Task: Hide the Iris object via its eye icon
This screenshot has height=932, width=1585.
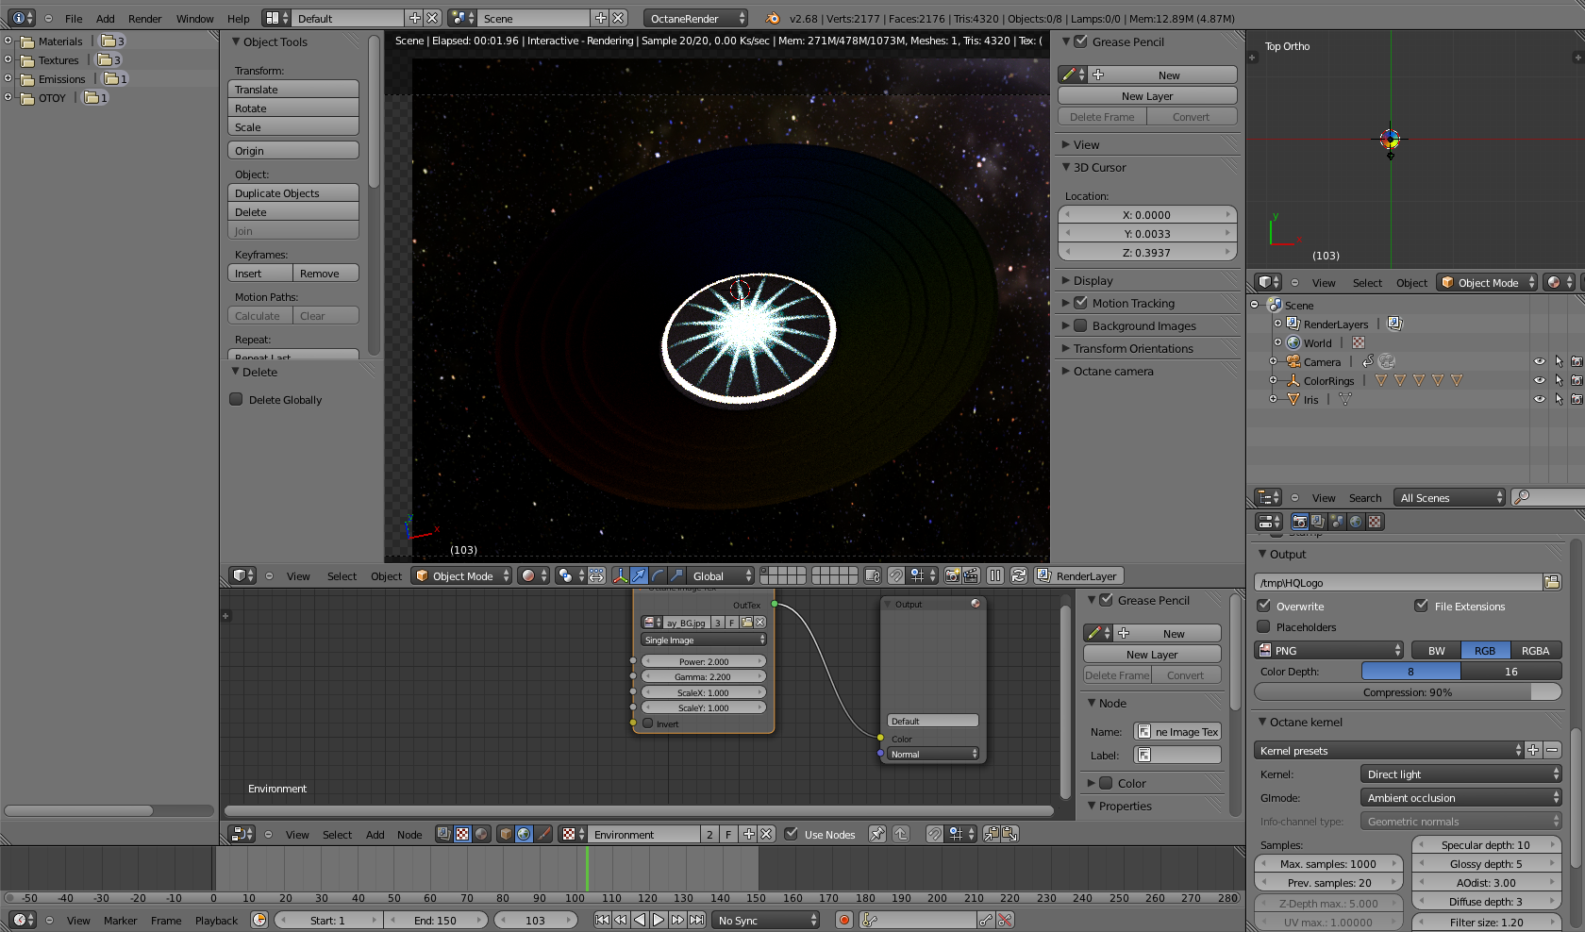Action: pos(1540,399)
